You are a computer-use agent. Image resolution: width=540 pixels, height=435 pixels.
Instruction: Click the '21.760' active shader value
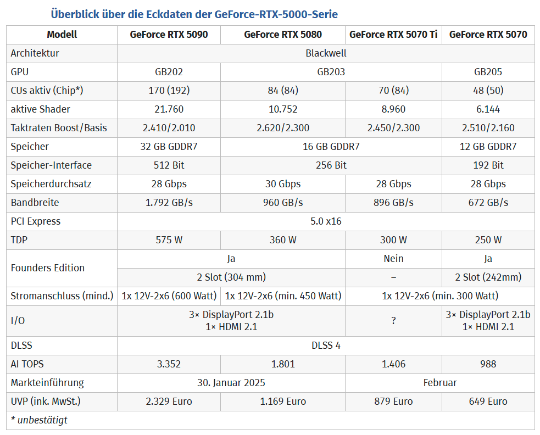(169, 109)
